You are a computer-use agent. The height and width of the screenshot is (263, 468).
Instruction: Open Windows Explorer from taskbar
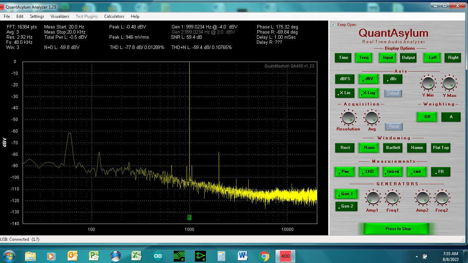pos(30,256)
